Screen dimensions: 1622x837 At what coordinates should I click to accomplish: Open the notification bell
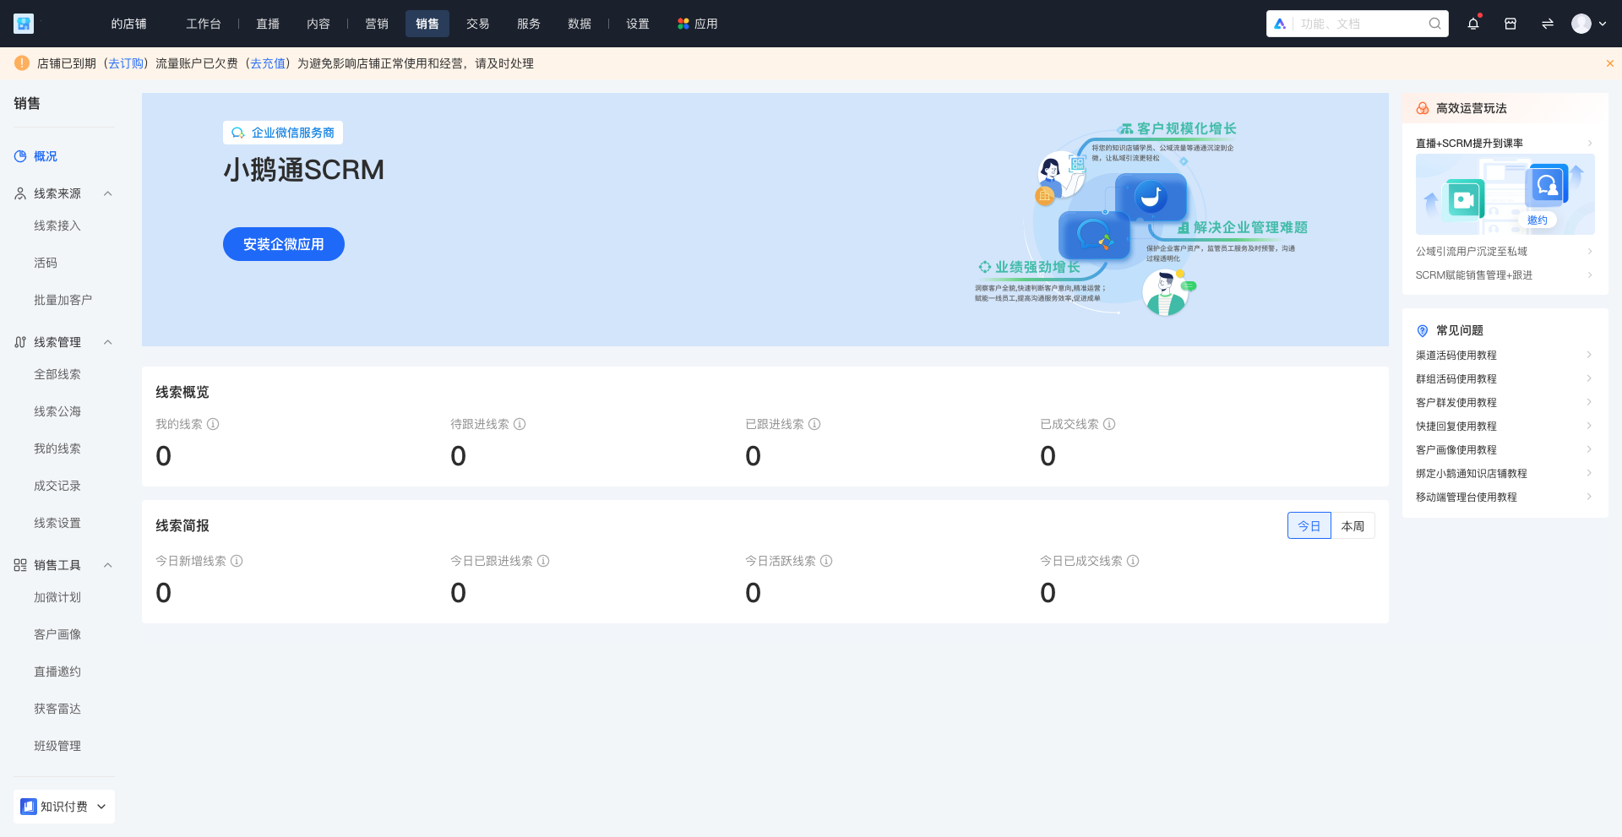[1473, 24]
